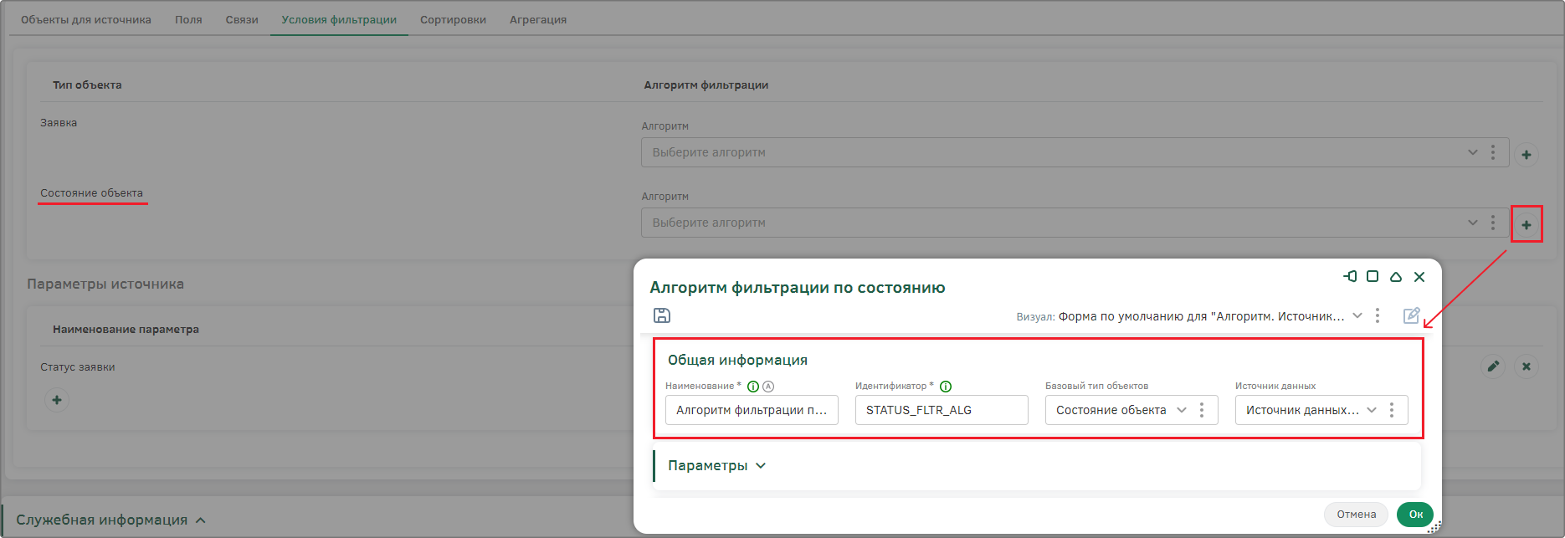This screenshot has width=1565, height=538.
Task: Open algorithm dropdown for Заявка row
Action: pos(1472,152)
